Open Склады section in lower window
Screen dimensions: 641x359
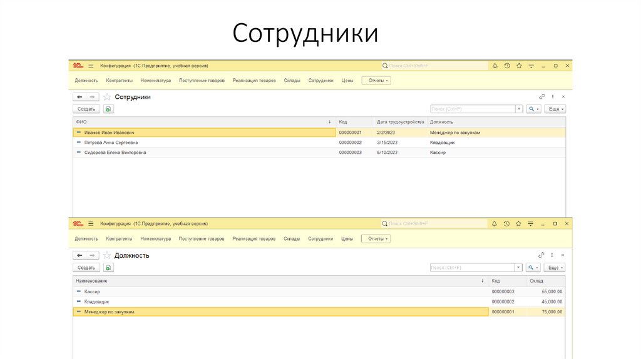tap(292, 238)
